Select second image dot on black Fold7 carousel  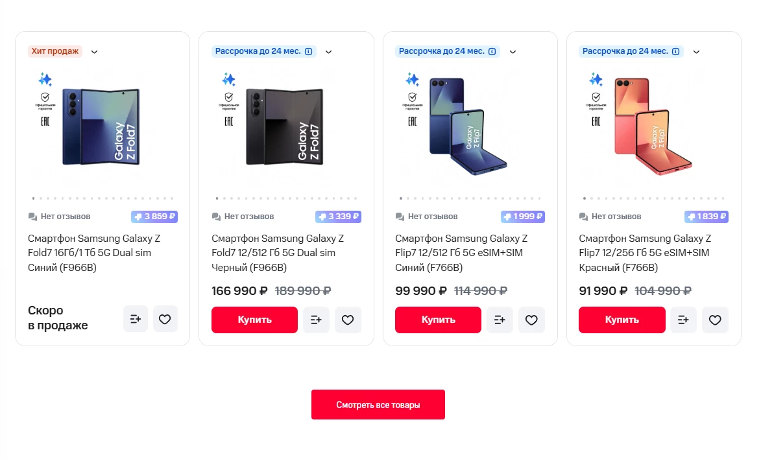224,198
